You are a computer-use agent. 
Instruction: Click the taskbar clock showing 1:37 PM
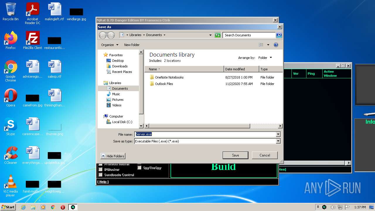(x=360, y=207)
